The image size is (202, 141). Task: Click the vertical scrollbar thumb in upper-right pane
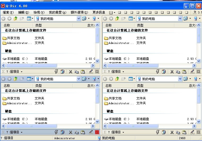click(x=199, y=35)
